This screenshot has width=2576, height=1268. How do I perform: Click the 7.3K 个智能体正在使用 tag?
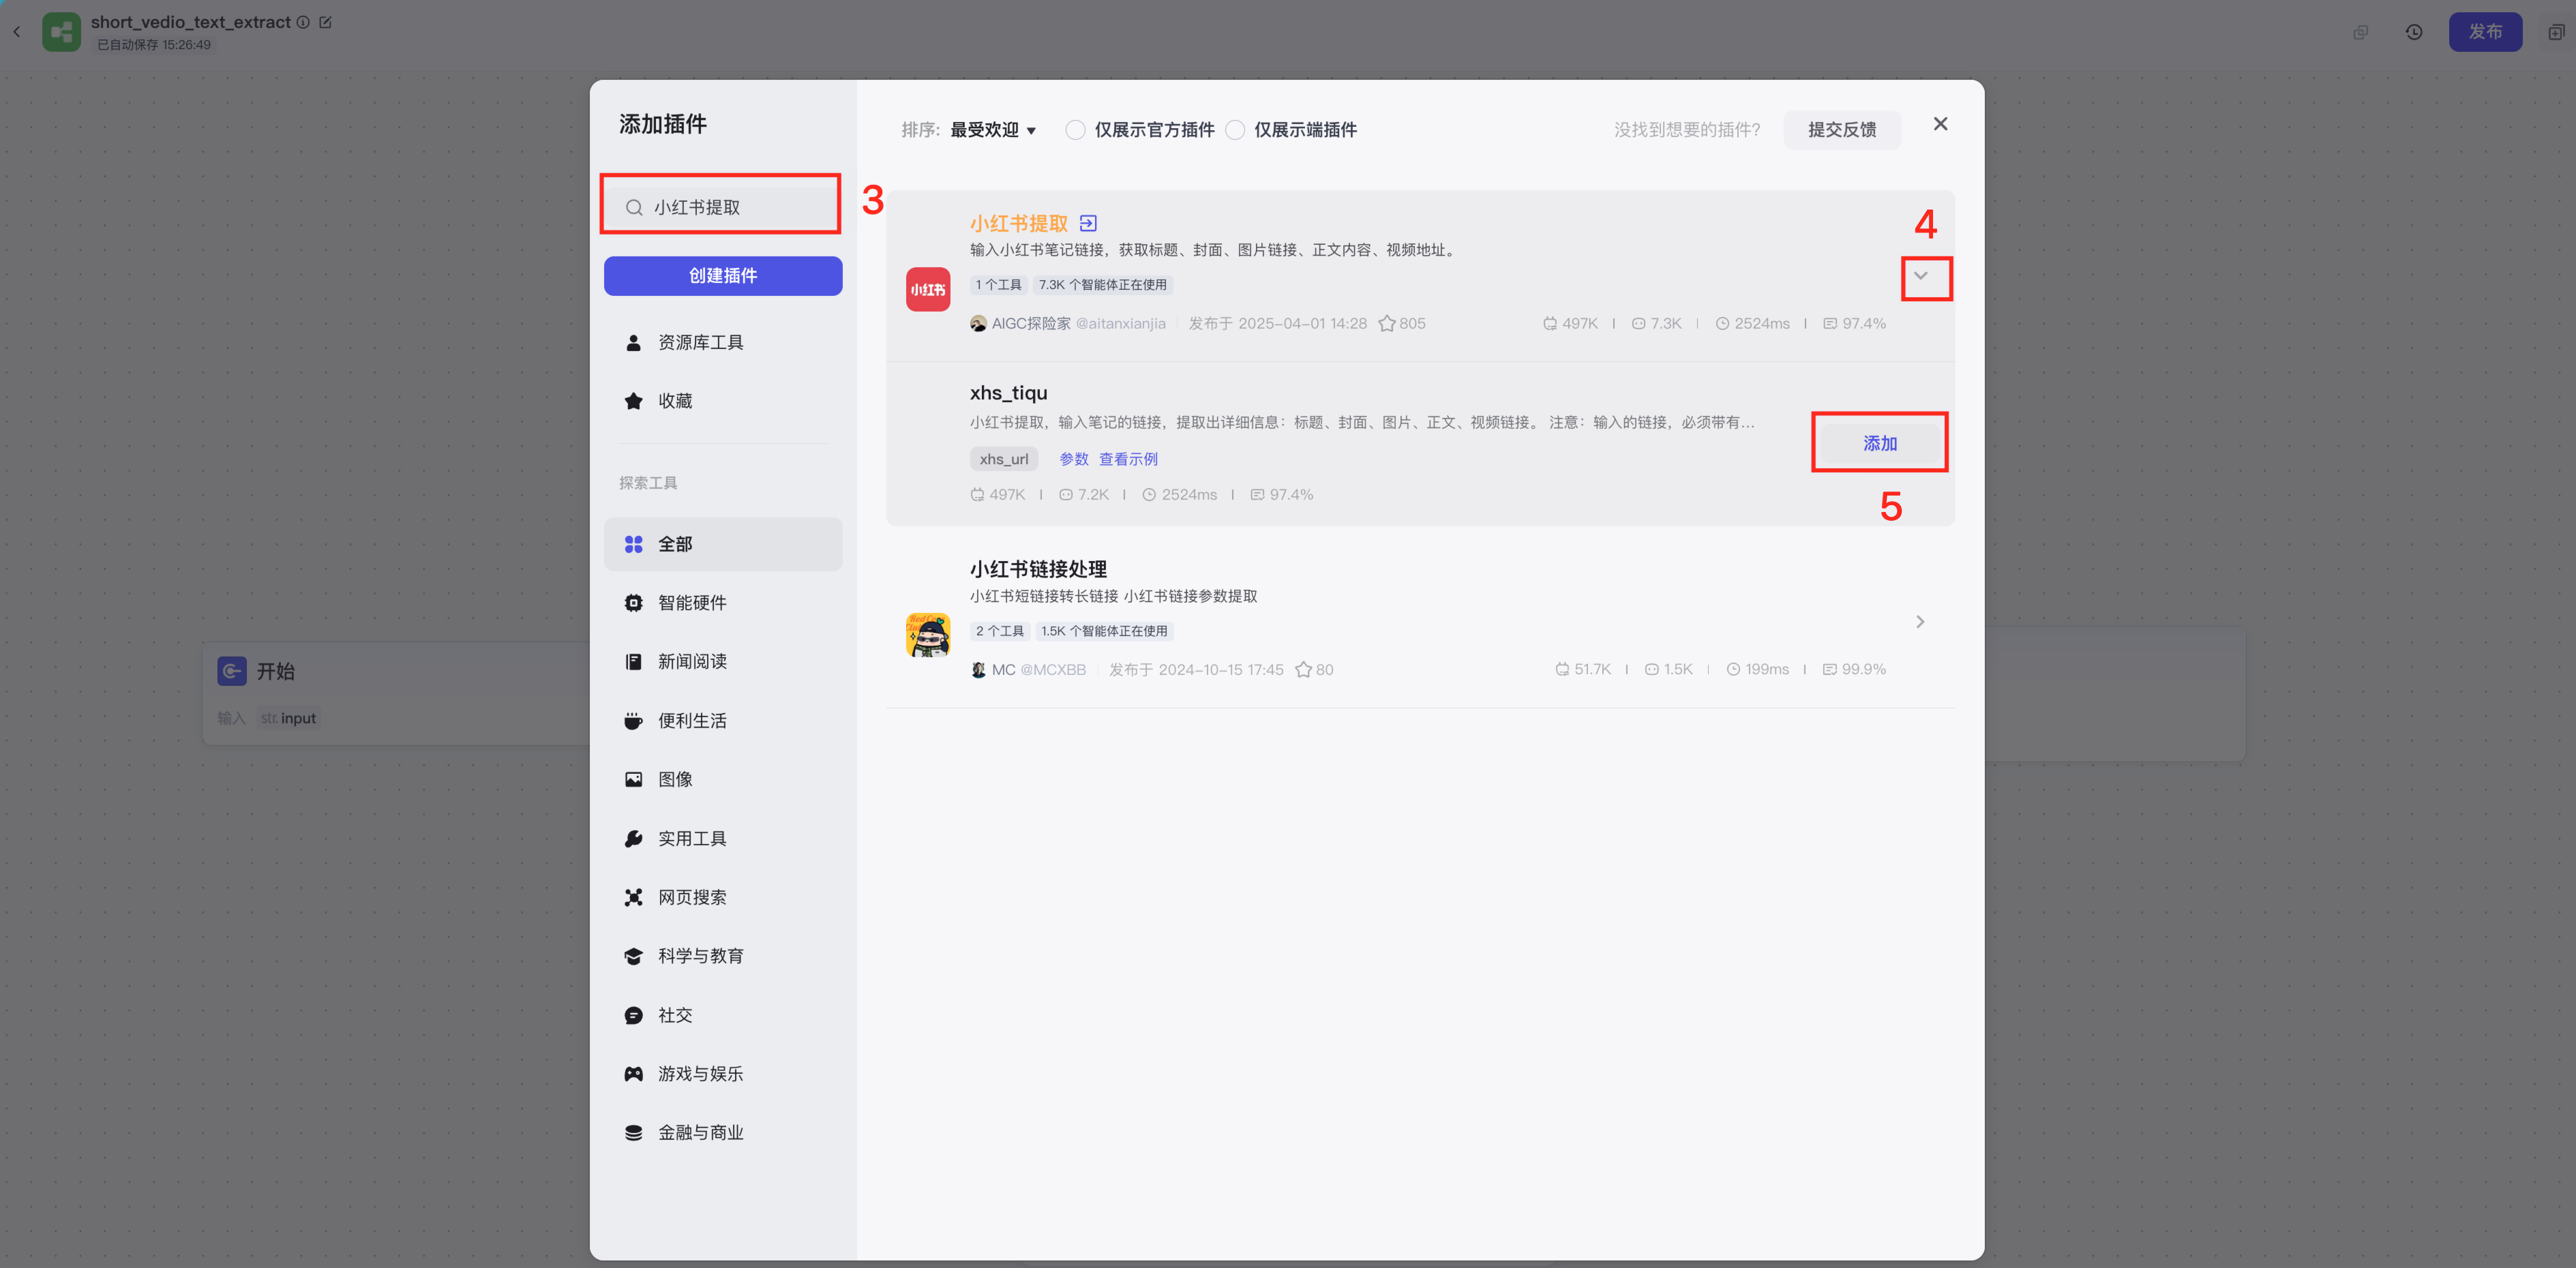click(1102, 285)
